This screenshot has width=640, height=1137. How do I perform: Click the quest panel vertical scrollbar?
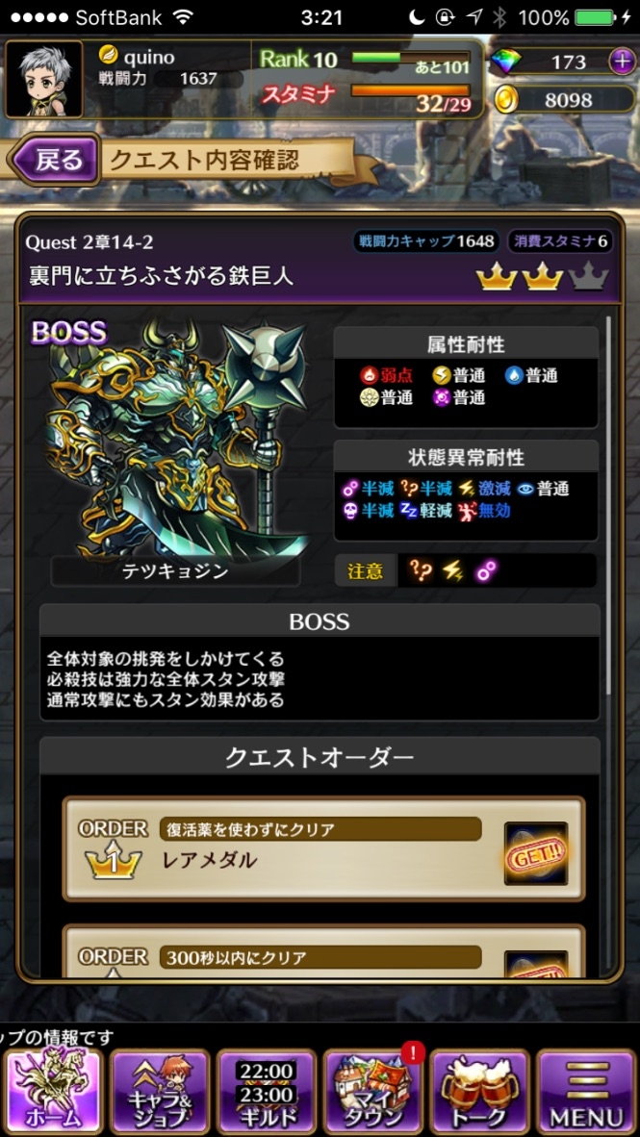pyautogui.click(x=608, y=508)
